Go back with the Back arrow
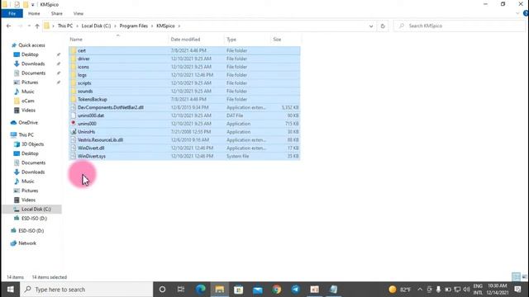This screenshot has width=529, height=297. pyautogui.click(x=9, y=26)
